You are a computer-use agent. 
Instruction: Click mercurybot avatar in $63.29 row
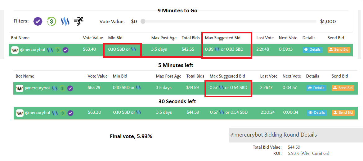click(20, 88)
